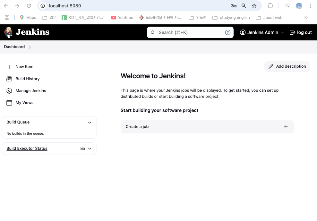Image resolution: width=317 pixels, height=221 pixels.
Task: Click the 0/0 executor count
Action: [x=82, y=149]
